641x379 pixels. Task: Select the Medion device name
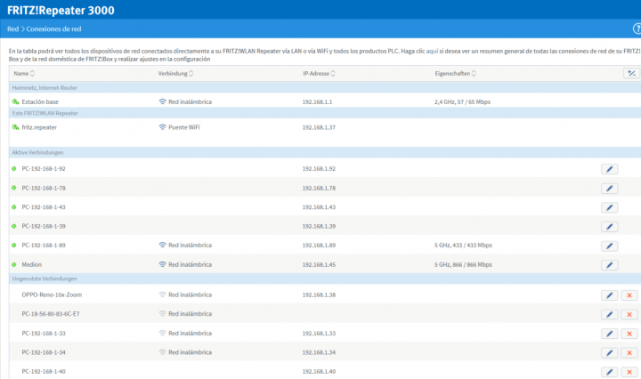pos(31,264)
